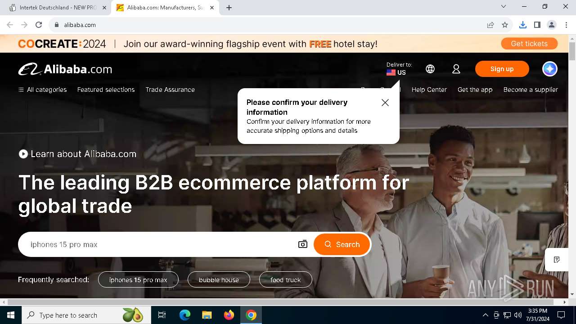Screen dimensions: 576x324
Task: Open Chrome downloads icon
Action: coord(522,25)
